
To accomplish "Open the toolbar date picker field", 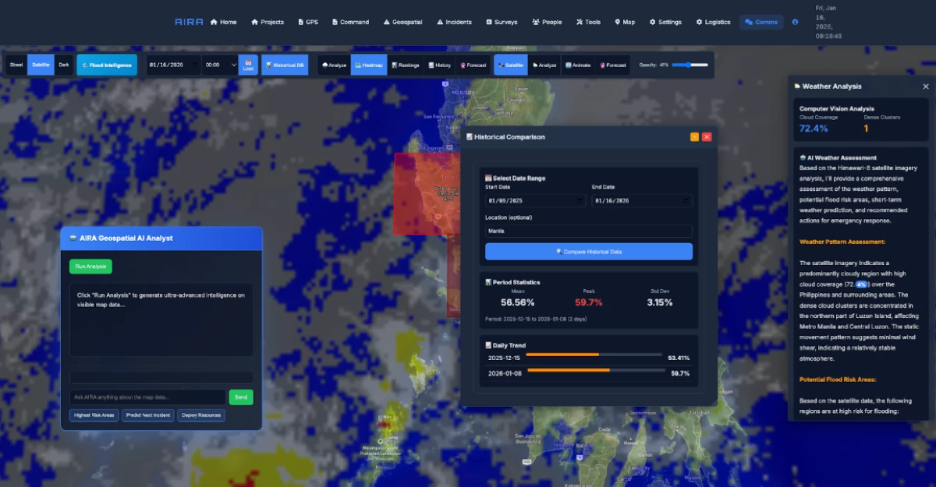I will click(x=172, y=65).
